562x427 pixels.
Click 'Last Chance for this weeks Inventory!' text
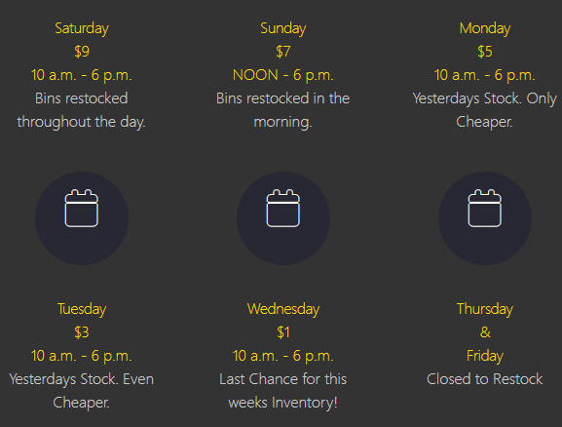tap(283, 391)
